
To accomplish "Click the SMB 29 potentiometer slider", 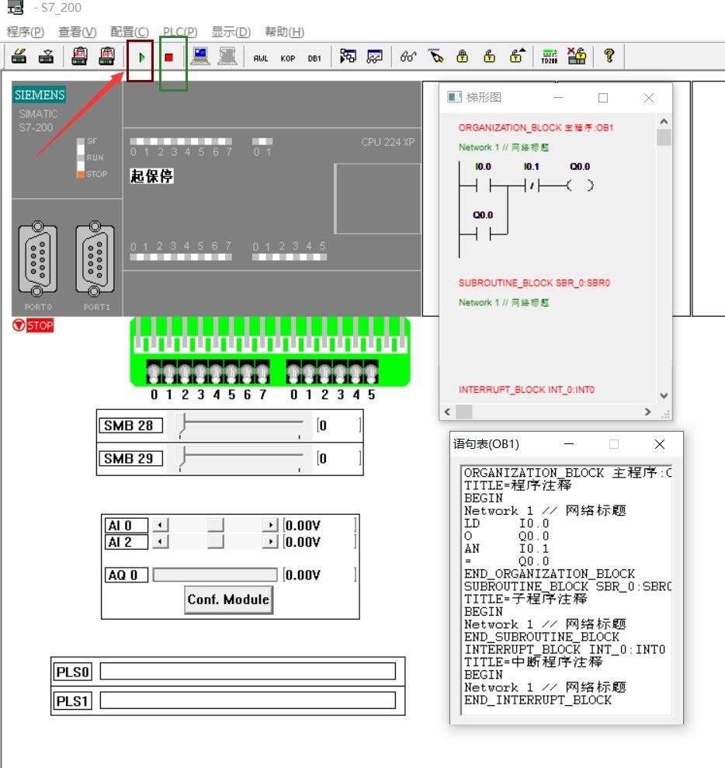I will tap(182, 458).
